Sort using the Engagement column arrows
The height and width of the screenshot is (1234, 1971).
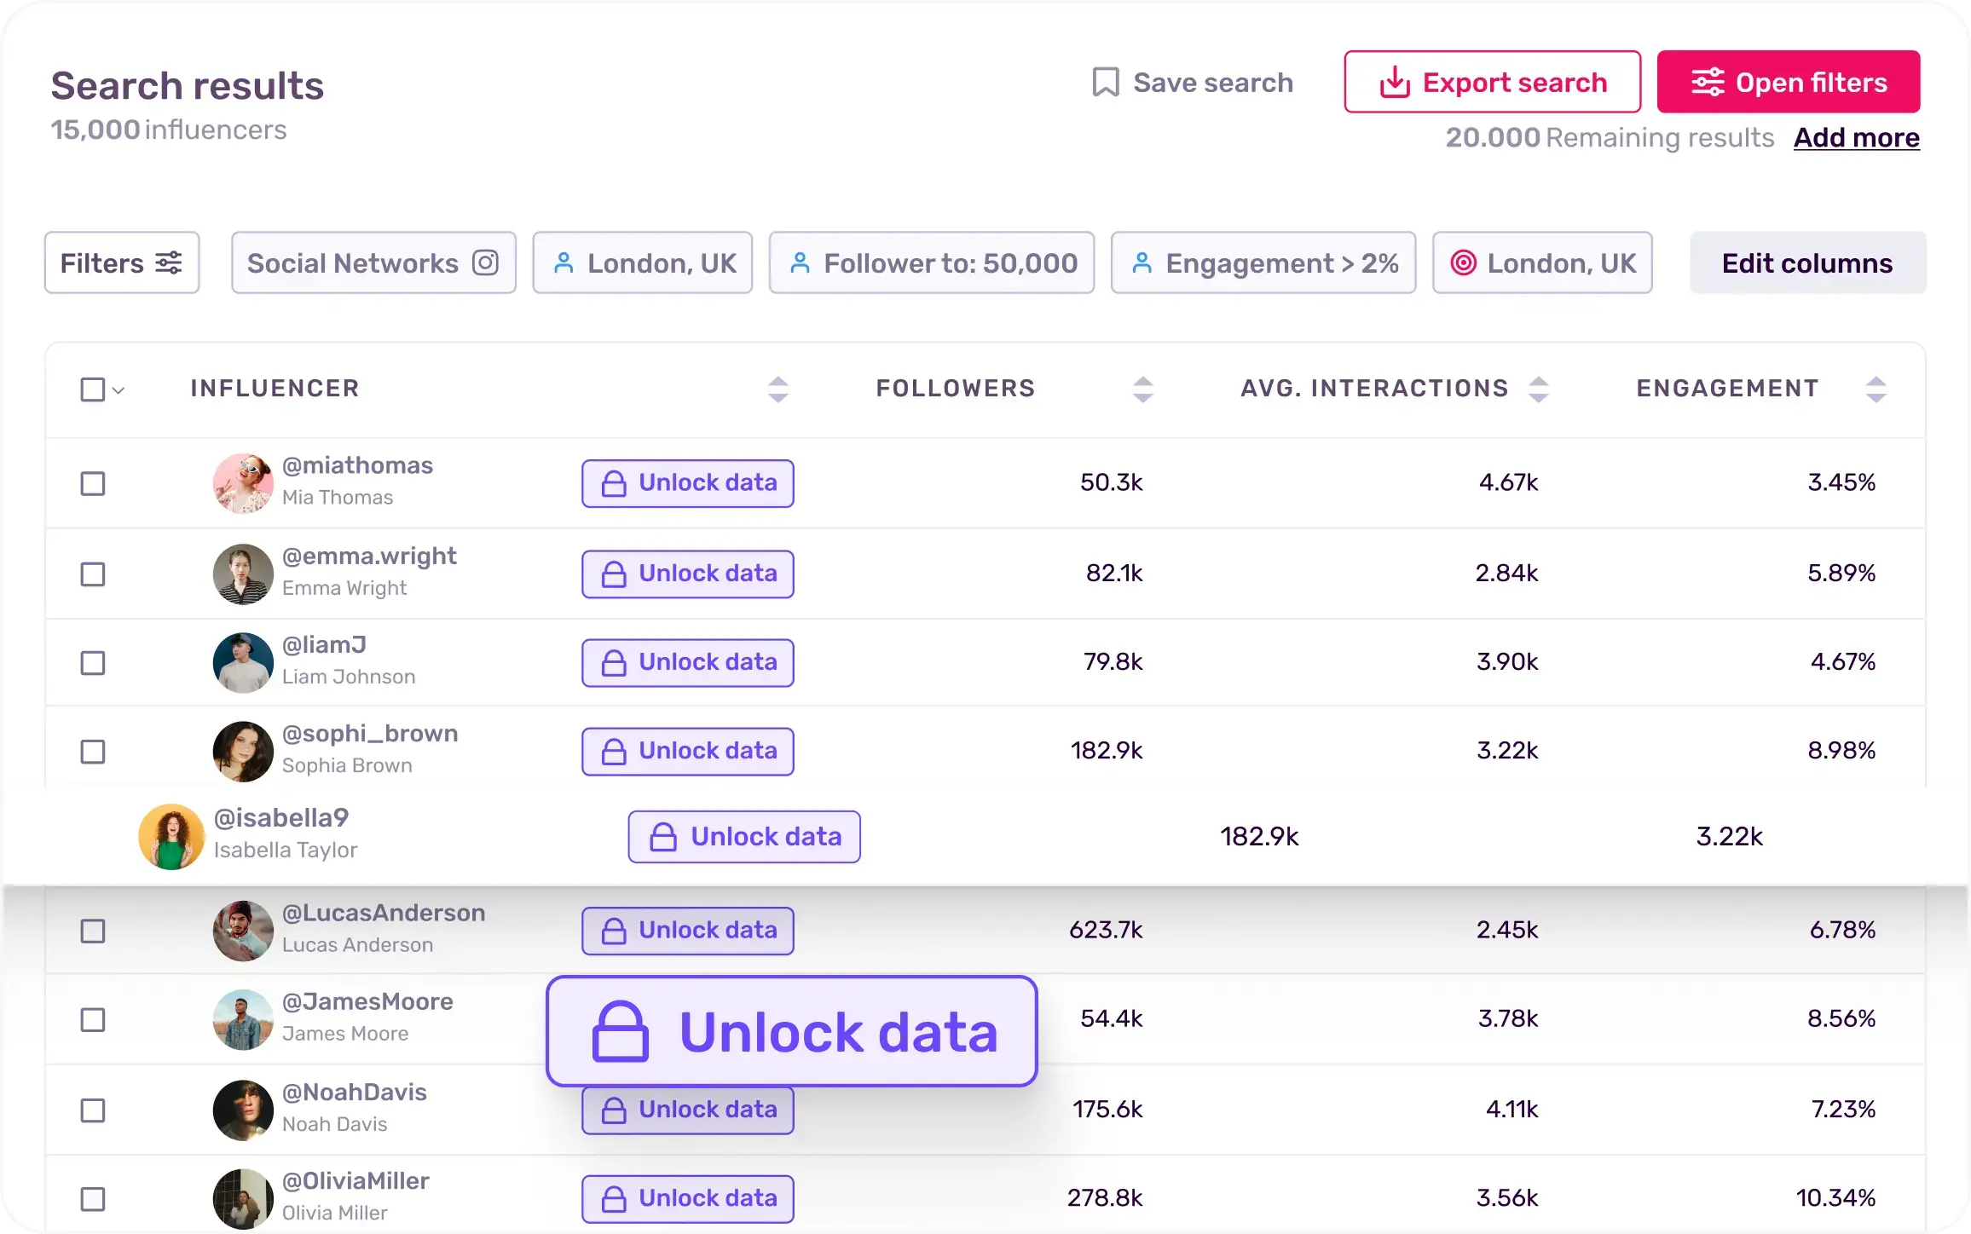[1876, 389]
